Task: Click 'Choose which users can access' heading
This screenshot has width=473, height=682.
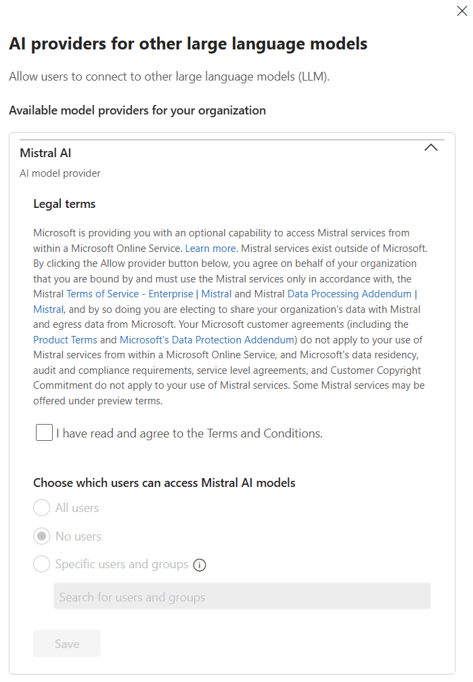Action: click(x=164, y=483)
